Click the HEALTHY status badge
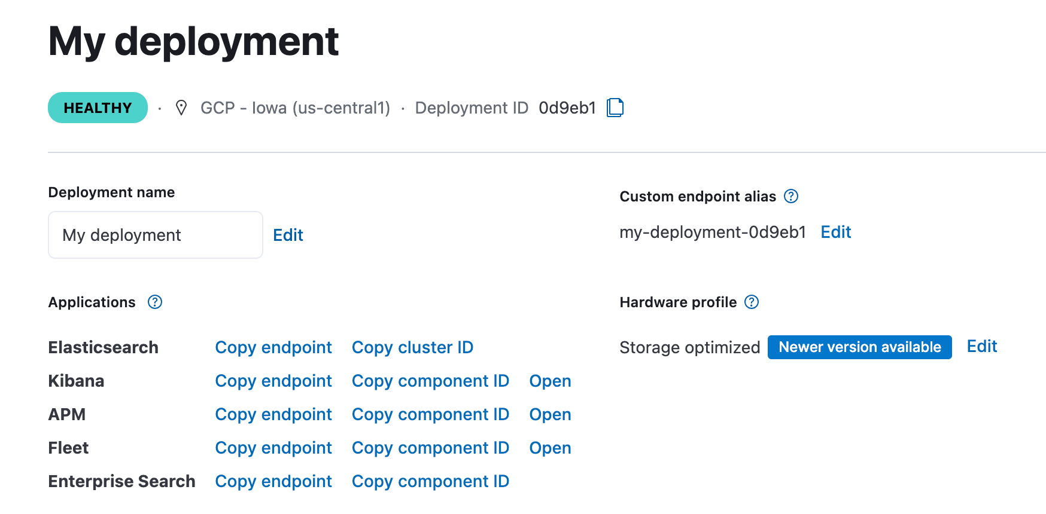 coord(98,108)
